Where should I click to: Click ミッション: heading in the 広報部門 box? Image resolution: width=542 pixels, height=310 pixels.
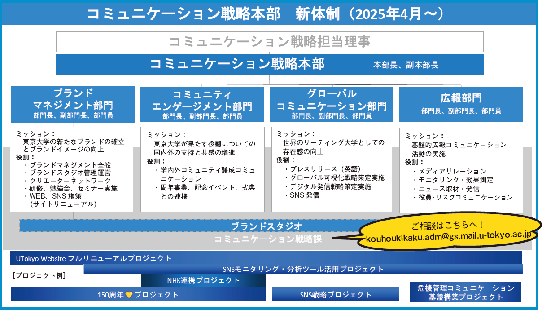click(x=425, y=136)
